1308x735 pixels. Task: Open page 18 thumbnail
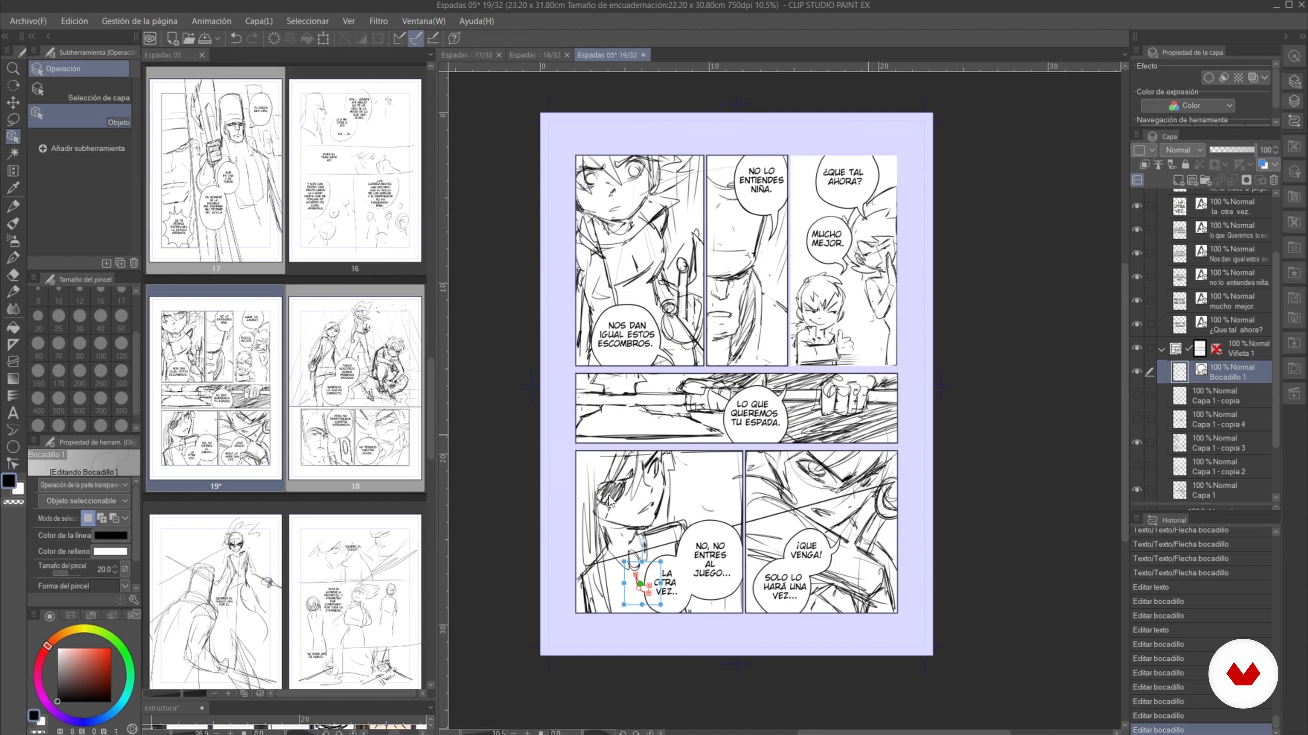(x=355, y=388)
